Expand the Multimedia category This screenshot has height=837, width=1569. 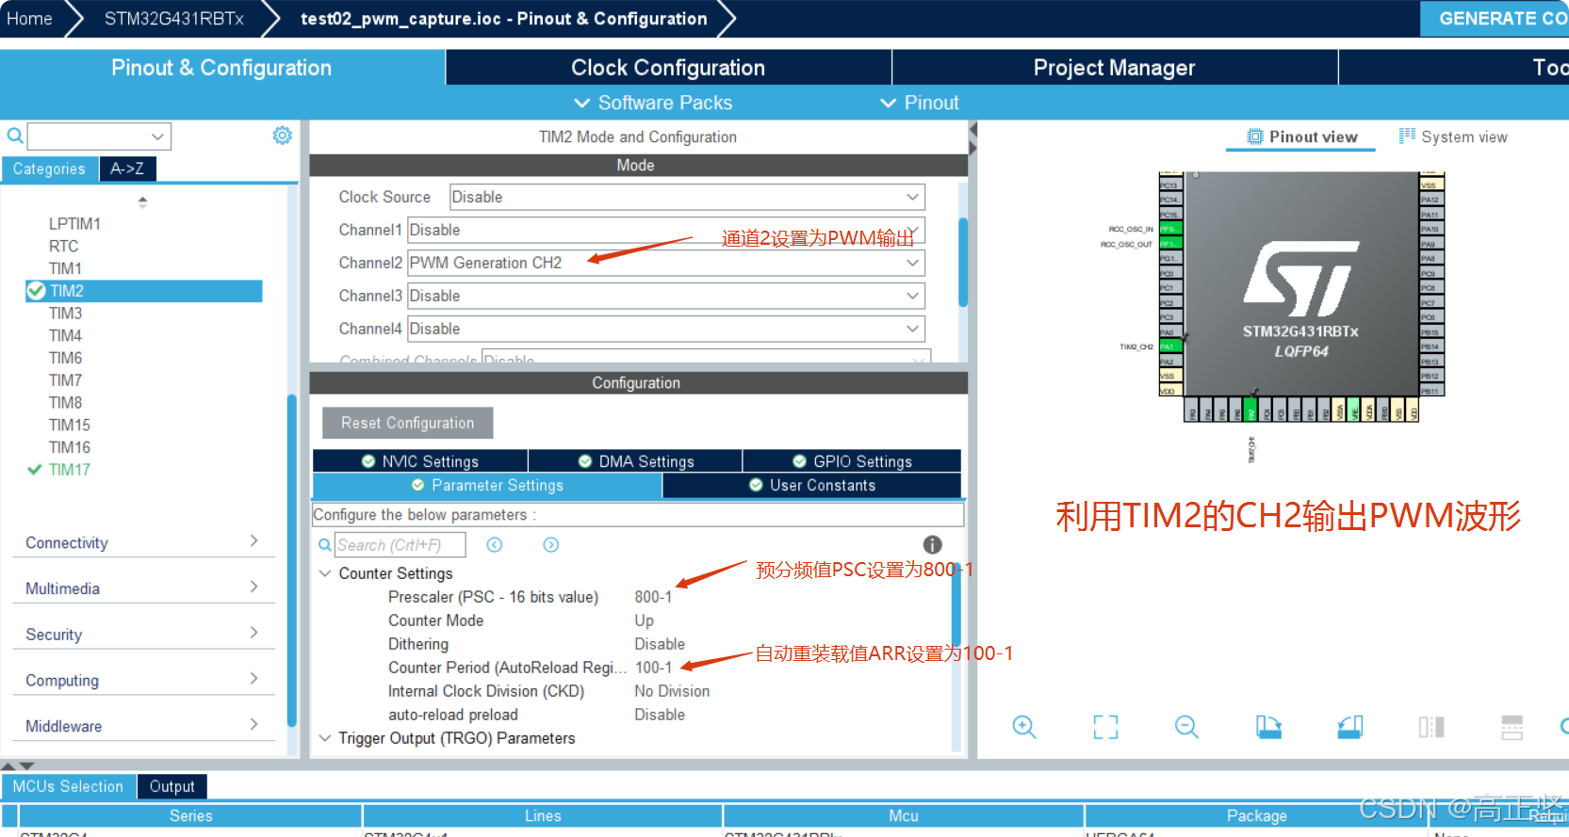pyautogui.click(x=143, y=588)
